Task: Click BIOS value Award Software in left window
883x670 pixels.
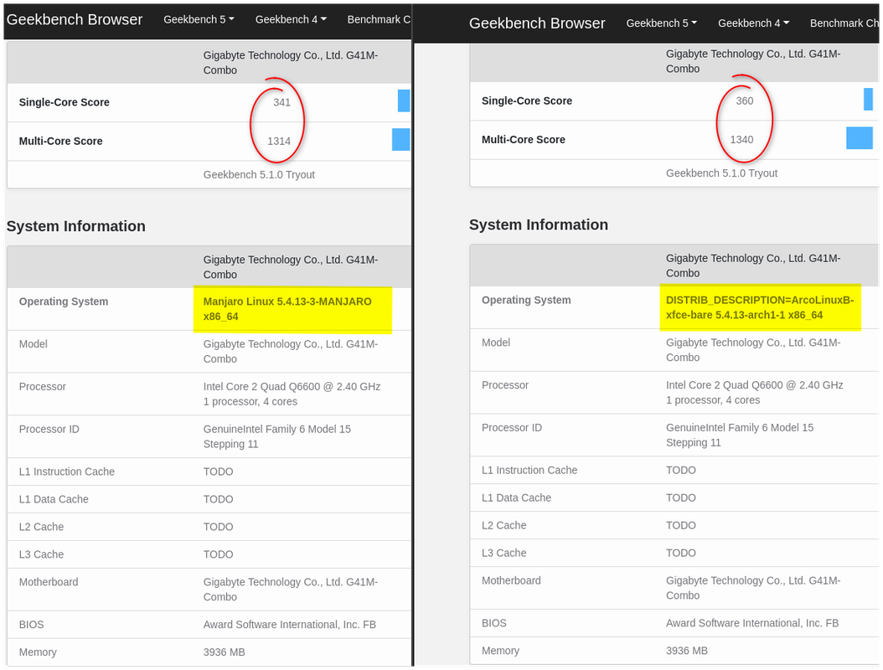Action: tap(290, 625)
